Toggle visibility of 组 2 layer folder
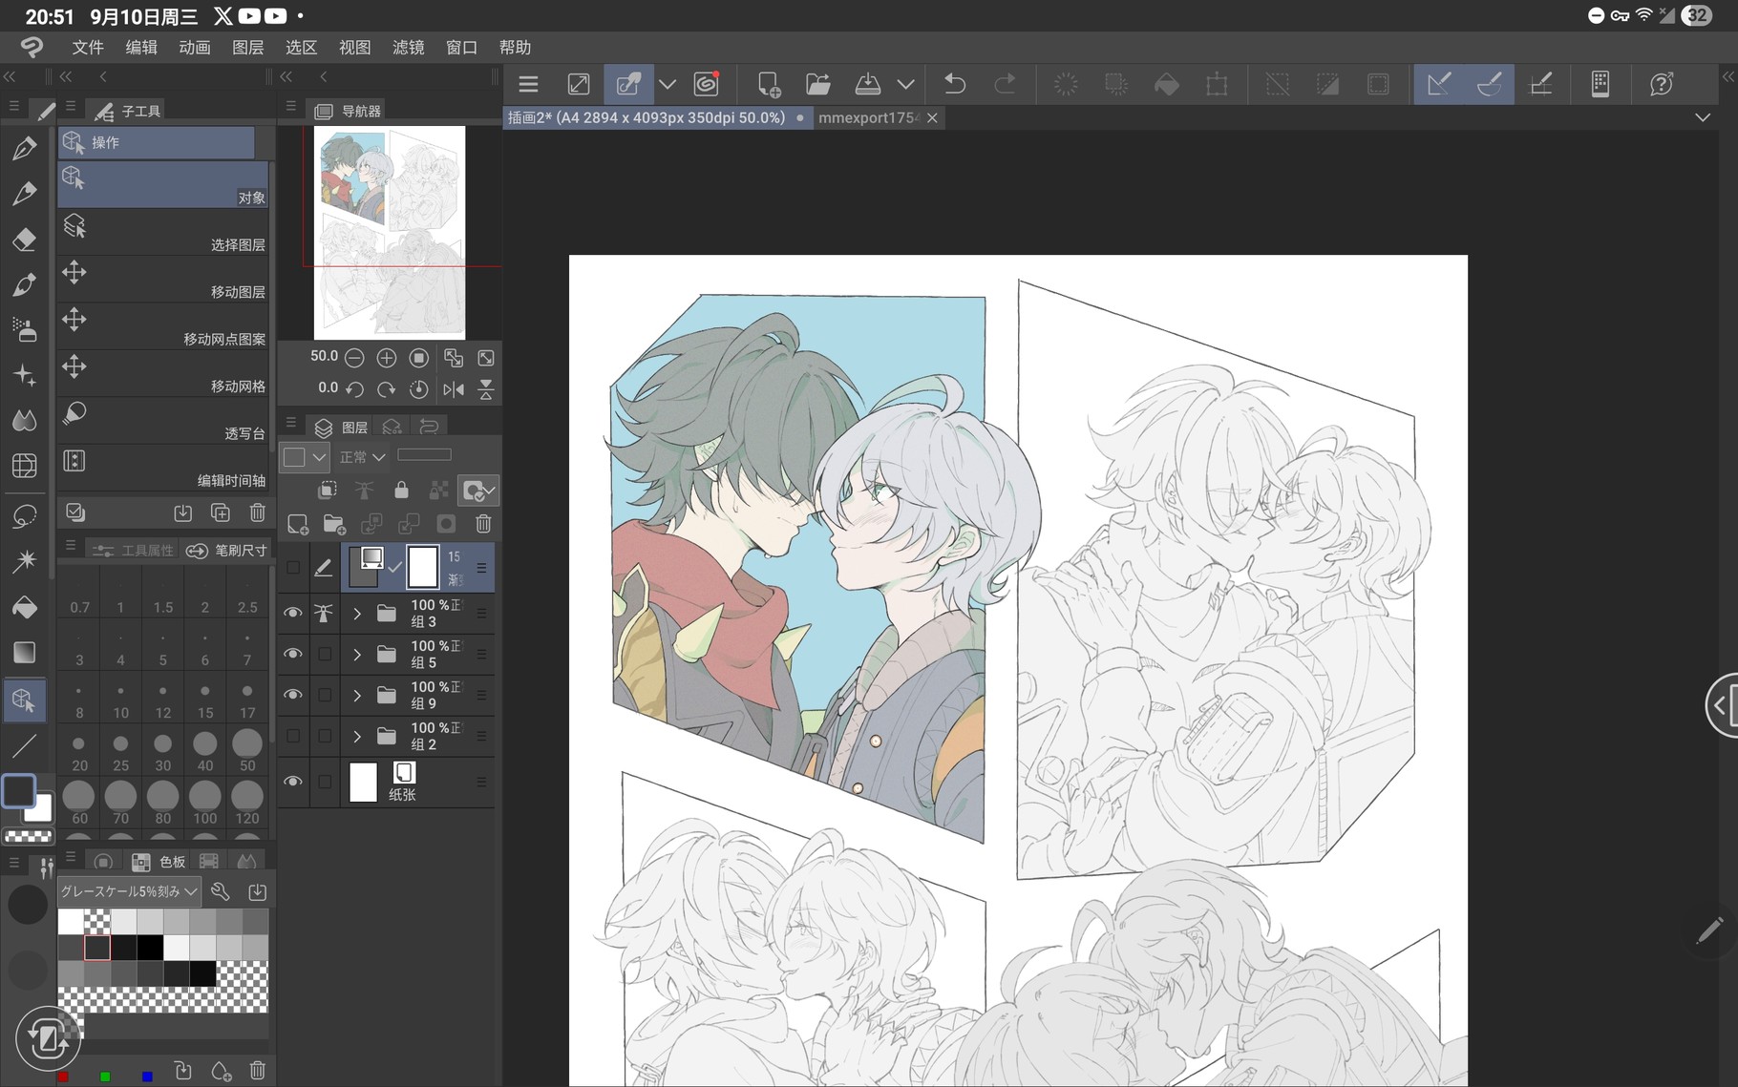The image size is (1738, 1087). click(x=293, y=736)
